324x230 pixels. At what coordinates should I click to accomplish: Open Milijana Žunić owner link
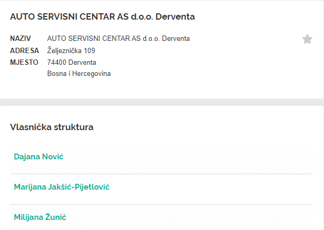(40, 217)
